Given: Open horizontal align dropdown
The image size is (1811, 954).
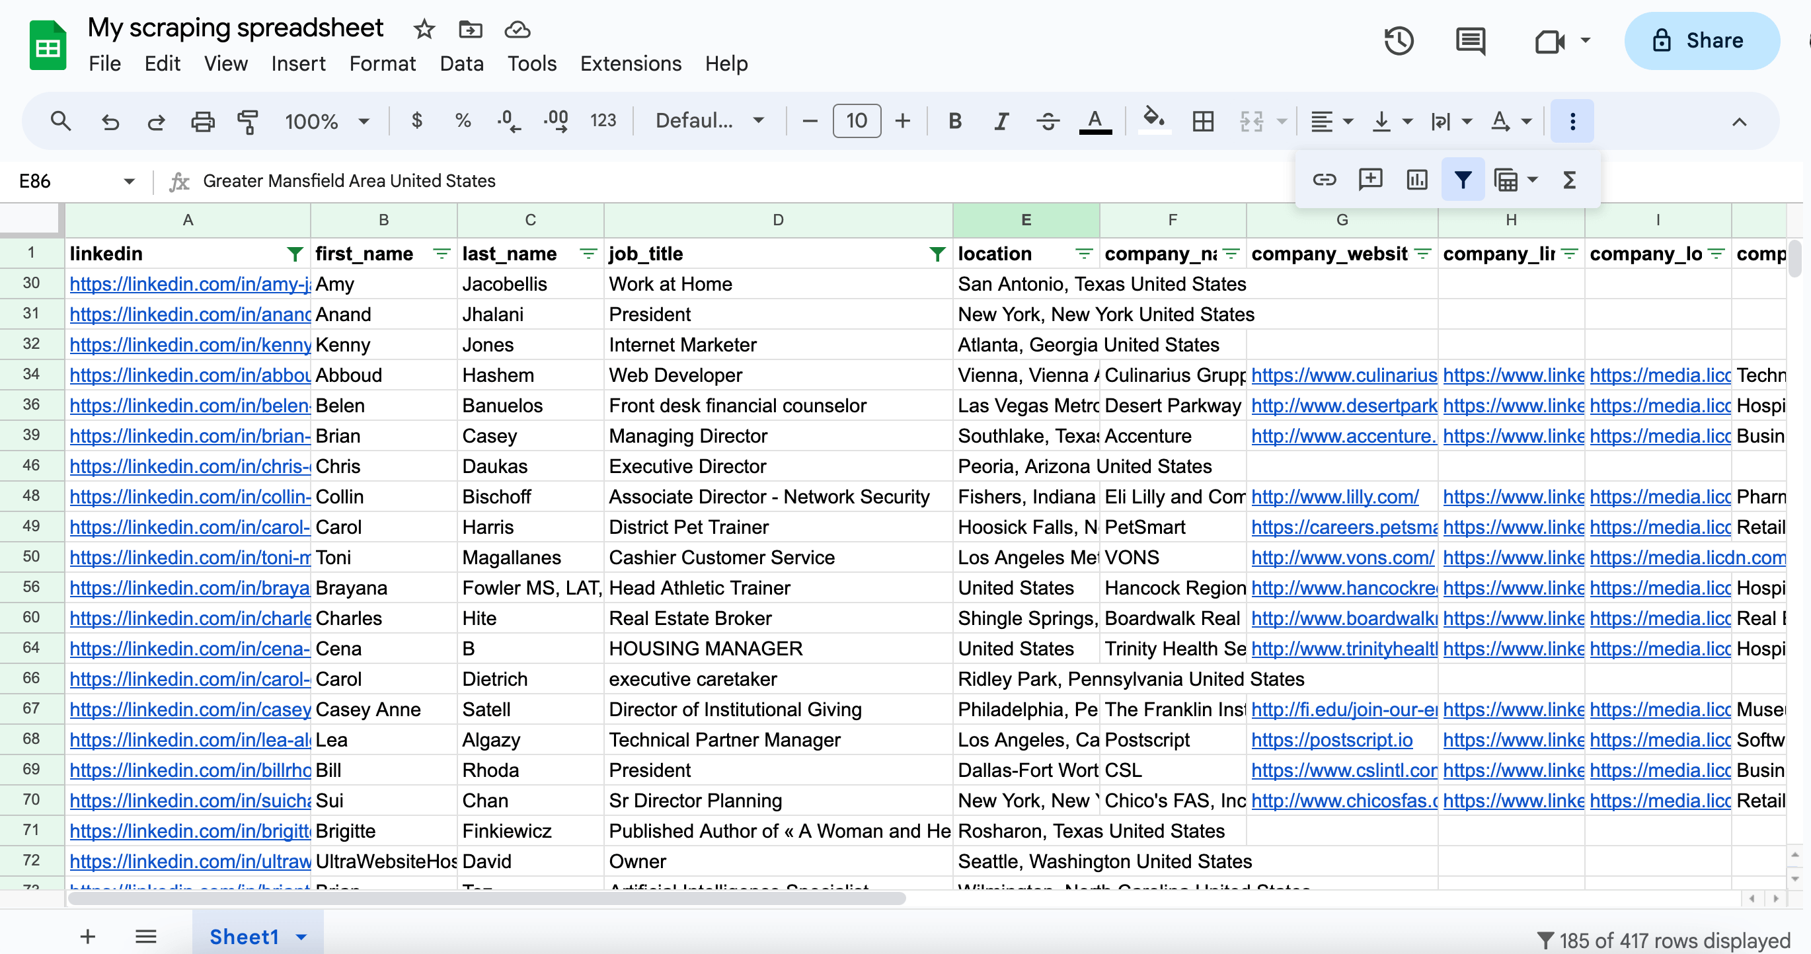Looking at the screenshot, I should point(1331,121).
